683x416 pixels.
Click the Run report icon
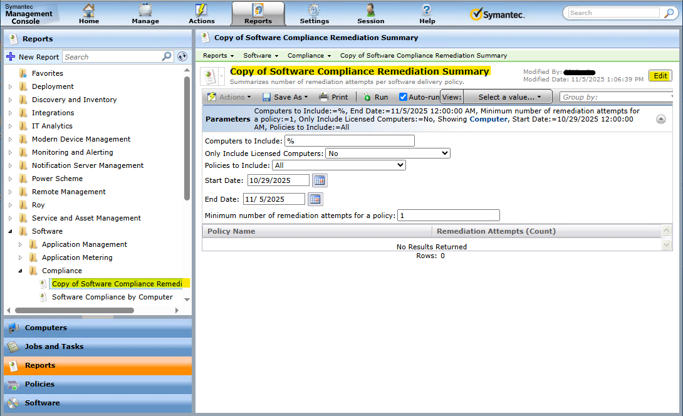(367, 97)
